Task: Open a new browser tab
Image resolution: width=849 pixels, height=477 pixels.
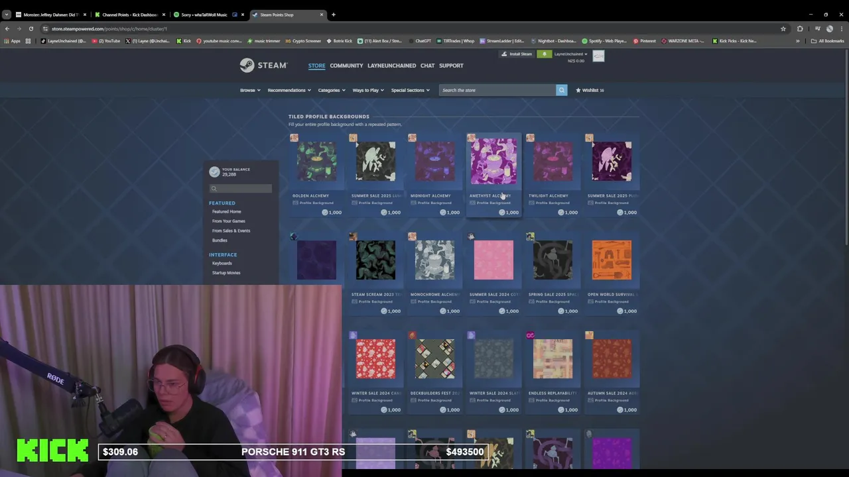Action: coord(334,15)
